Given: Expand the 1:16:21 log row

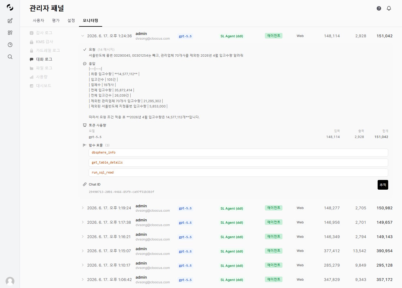Looking at the screenshot, I should point(83,237).
